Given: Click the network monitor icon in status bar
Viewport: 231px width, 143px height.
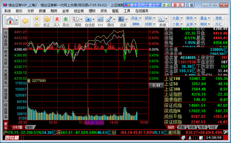Looking at the screenshot, I should (183, 138).
